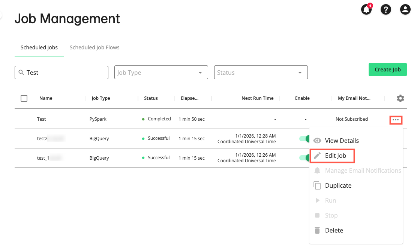Toggle the enable switch for test2 job
The image size is (414, 246).
click(304, 139)
